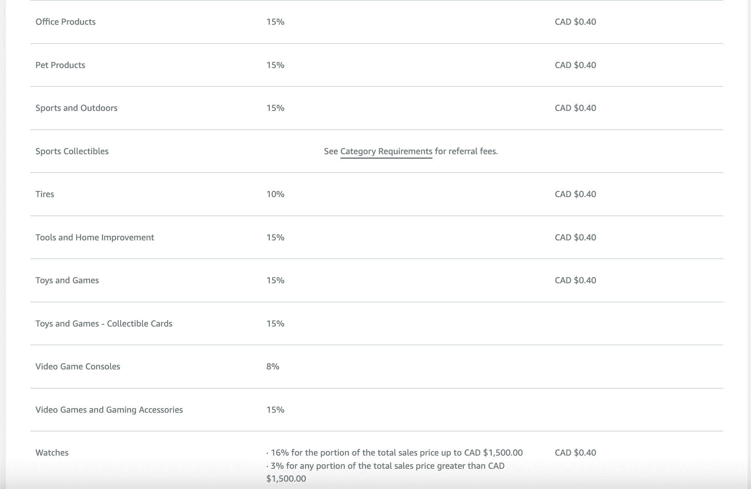Screen dimensions: 751x489
Task: Click the 15% fee in the Pet Products row
Action: (x=275, y=65)
